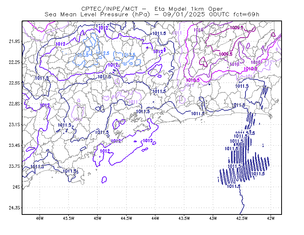The width and height of the screenshot is (304, 235).
Task: Click the lowest 1011.5 label near 24S
Action: (x=233, y=186)
